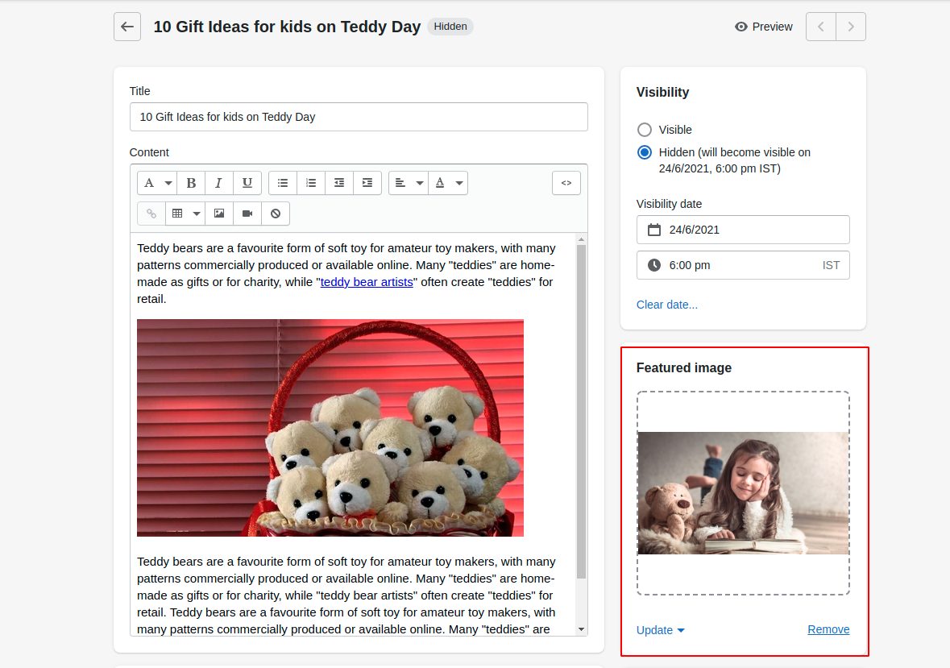The height and width of the screenshot is (668, 950).
Task: Insert a video into content
Action: (247, 214)
